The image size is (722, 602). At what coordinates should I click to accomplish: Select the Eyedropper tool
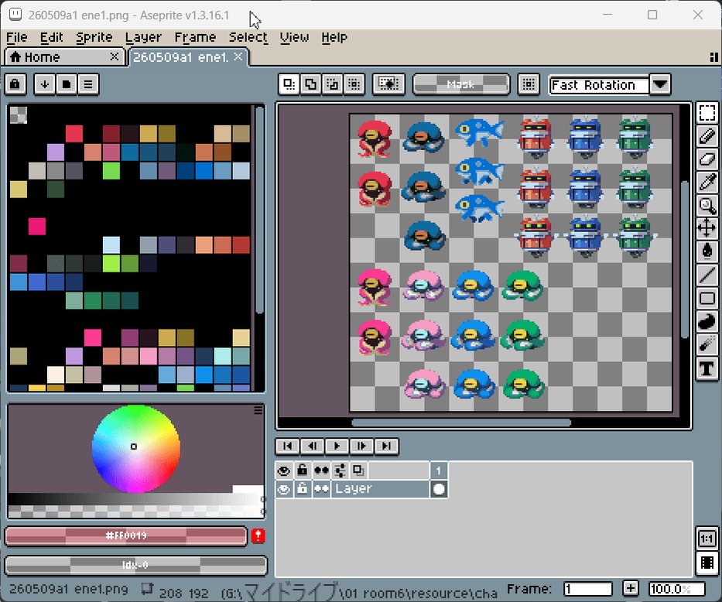coord(707,183)
